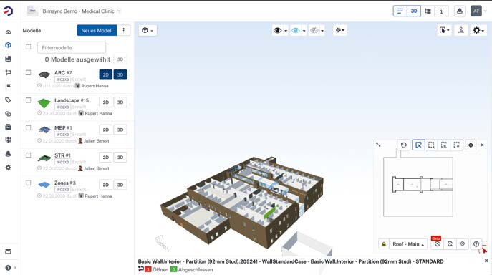
Task: Open the help question mark in sidebar
Action: [x=8, y=268]
